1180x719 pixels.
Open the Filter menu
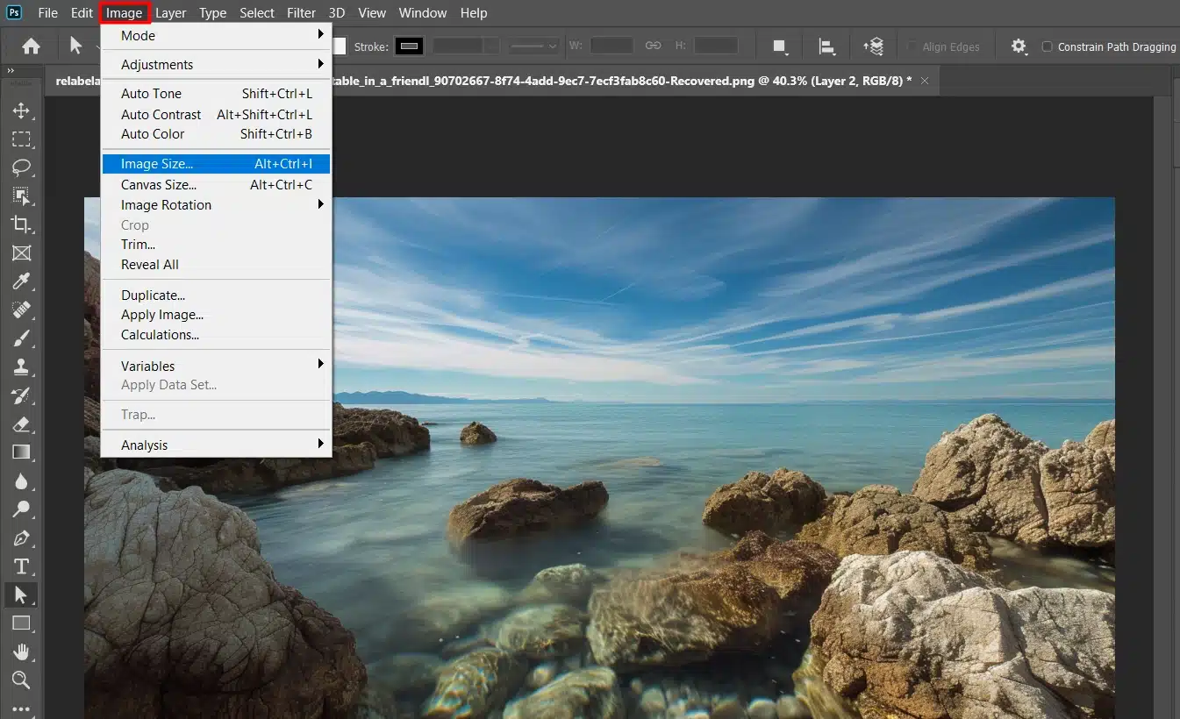tap(301, 13)
